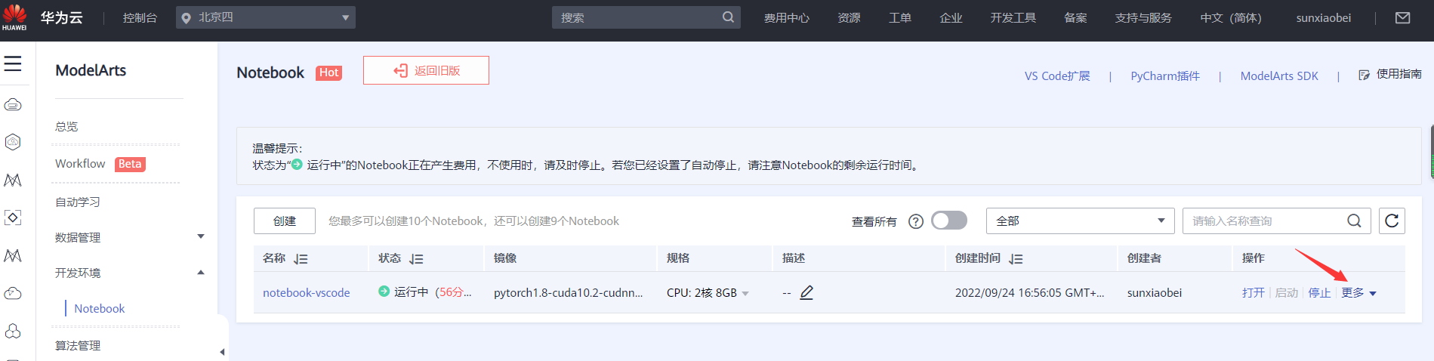Open the hamburger navigation menu
1434x361 pixels.
pyautogui.click(x=13, y=64)
